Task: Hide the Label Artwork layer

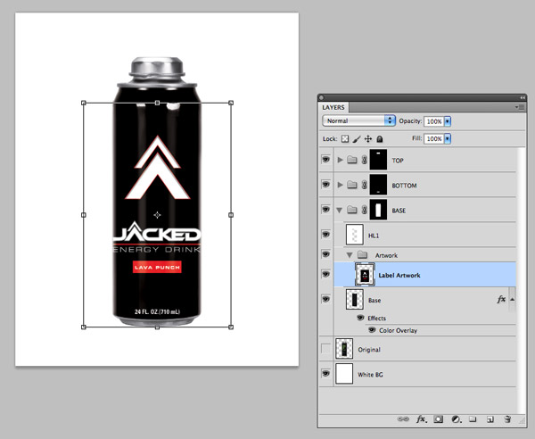Action: [x=325, y=274]
